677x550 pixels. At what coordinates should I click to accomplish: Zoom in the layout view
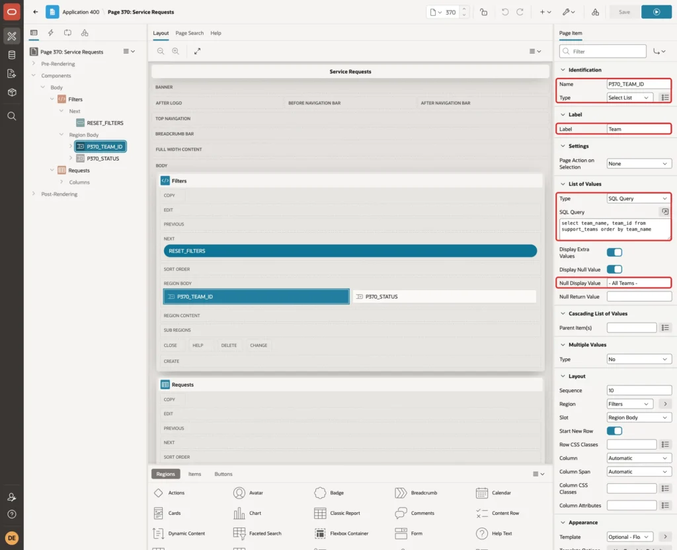176,52
